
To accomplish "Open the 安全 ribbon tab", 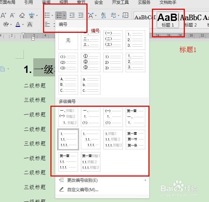I will 99,2.
